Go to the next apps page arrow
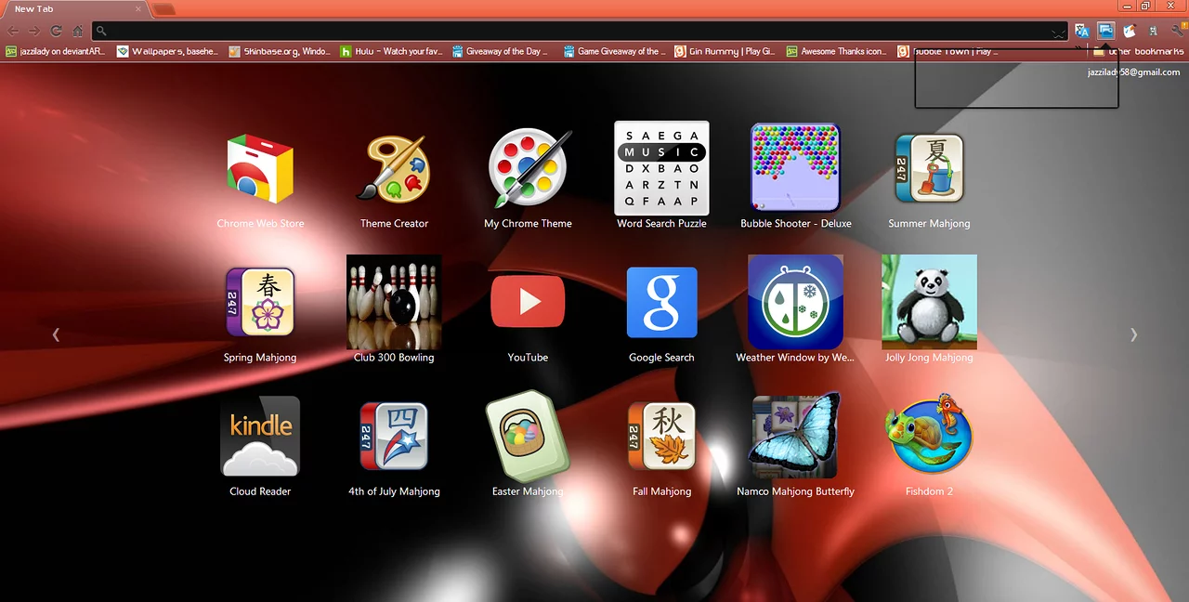This screenshot has height=602, width=1189. click(1133, 334)
